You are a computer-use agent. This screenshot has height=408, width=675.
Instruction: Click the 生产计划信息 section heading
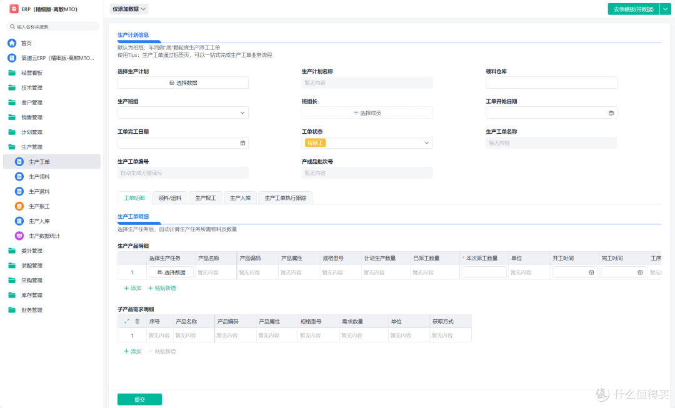click(133, 35)
